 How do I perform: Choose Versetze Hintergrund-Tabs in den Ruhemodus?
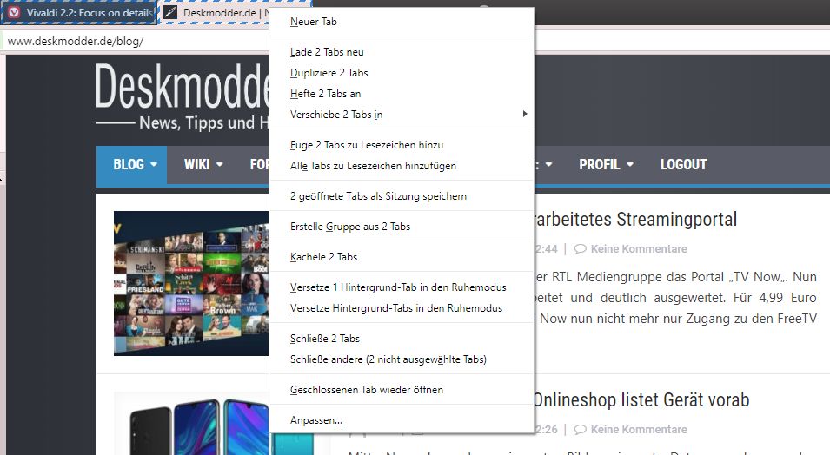point(402,308)
